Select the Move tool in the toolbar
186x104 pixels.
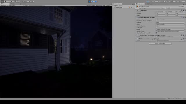(x=6, y=1)
